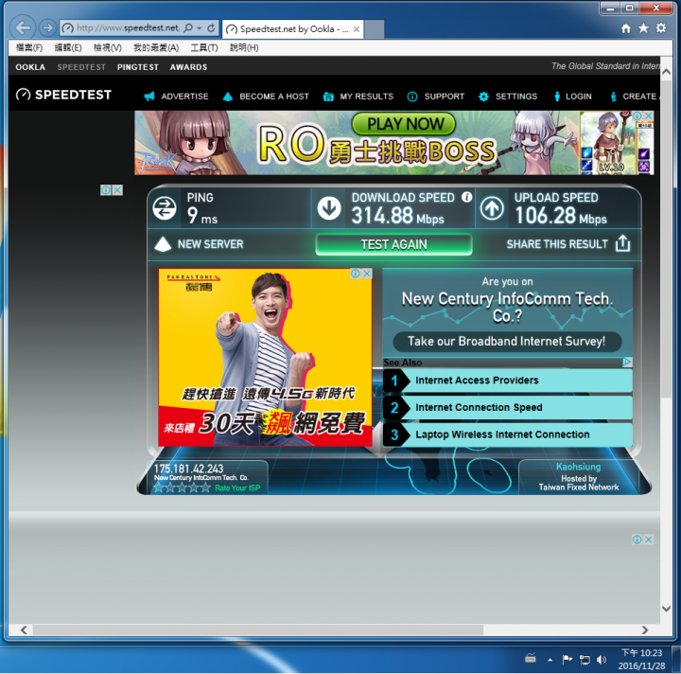Screen dimensions: 681x674
Task: Click the BECOME A HOST triangle icon
Action: pyautogui.click(x=228, y=97)
